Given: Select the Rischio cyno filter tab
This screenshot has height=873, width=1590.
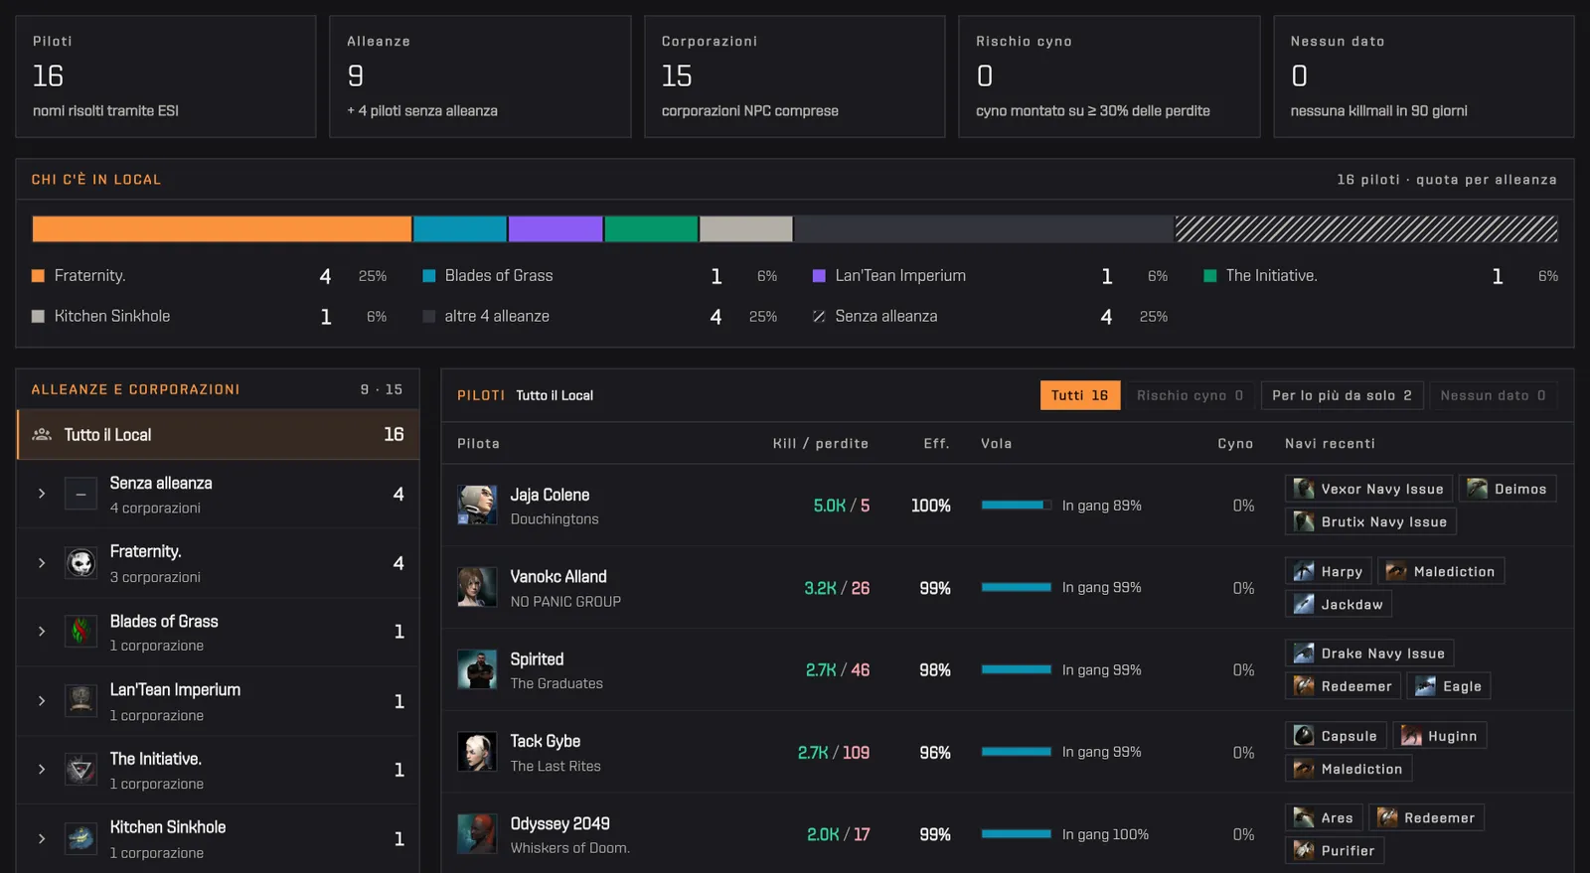Looking at the screenshot, I should click(1190, 395).
